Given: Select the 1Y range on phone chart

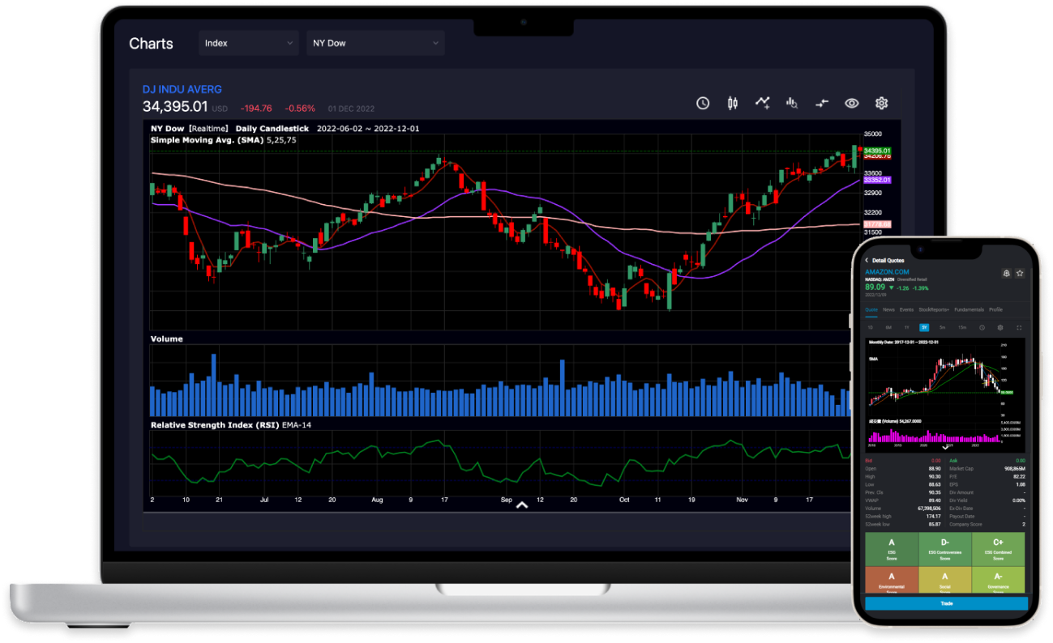Looking at the screenshot, I should click(906, 327).
